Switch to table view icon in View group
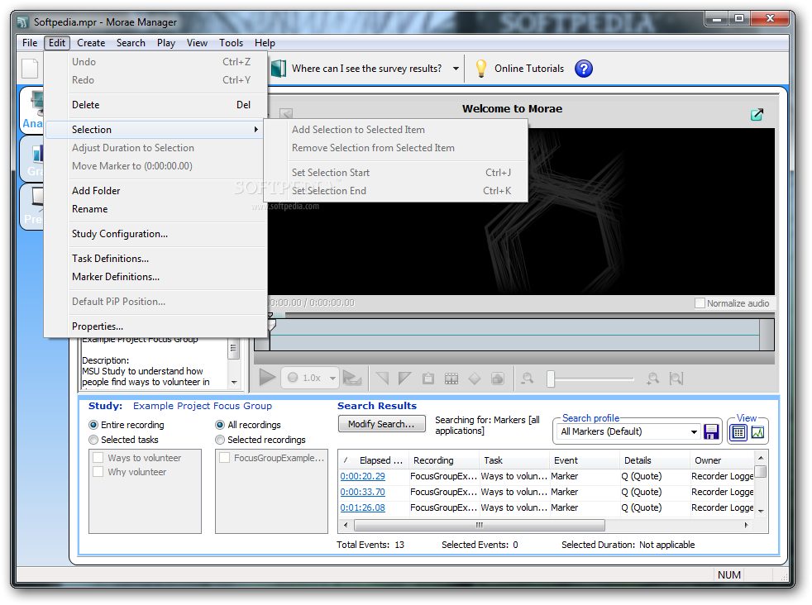Viewport: 812px width, 605px height. click(x=738, y=432)
